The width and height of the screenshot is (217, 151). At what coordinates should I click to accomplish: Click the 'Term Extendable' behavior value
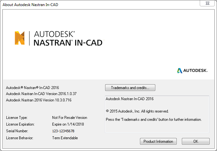(65, 138)
